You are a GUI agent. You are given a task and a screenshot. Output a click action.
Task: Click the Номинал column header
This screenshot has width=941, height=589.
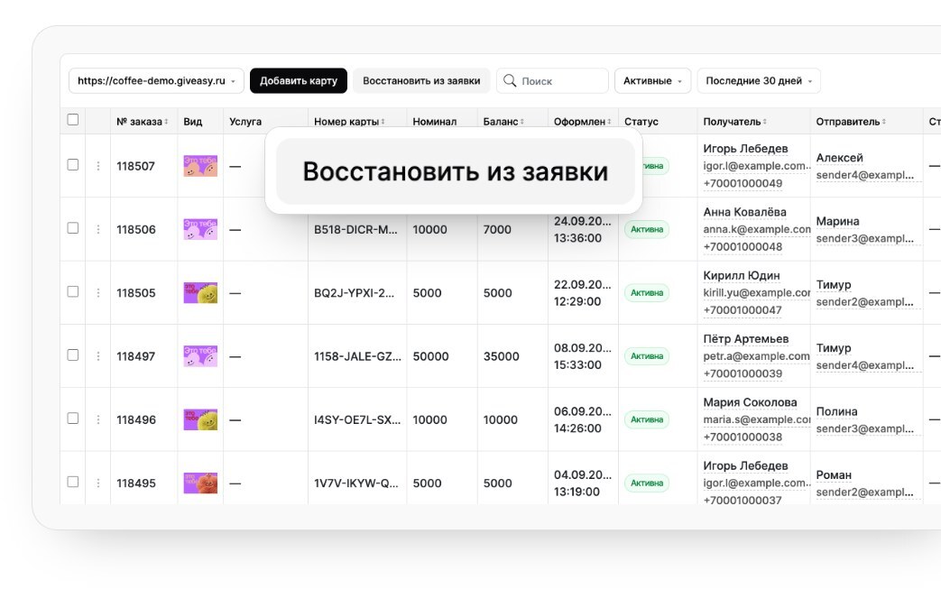435,122
